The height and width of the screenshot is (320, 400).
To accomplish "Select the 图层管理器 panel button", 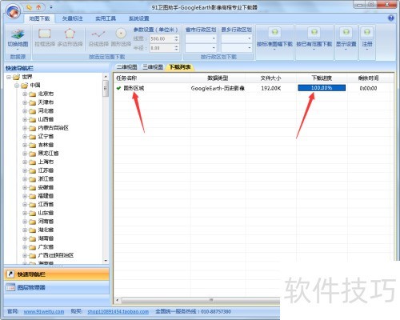I will pyautogui.click(x=57, y=287).
